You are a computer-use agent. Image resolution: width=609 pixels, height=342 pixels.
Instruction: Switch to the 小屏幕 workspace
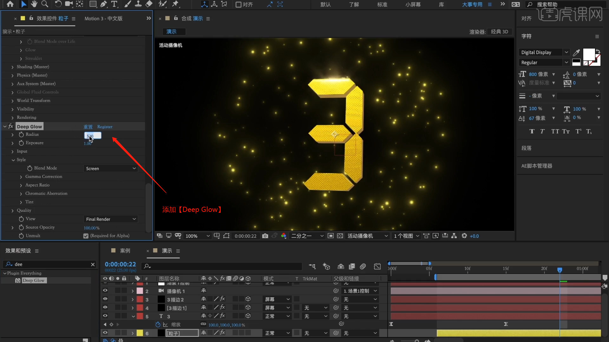[413, 4]
